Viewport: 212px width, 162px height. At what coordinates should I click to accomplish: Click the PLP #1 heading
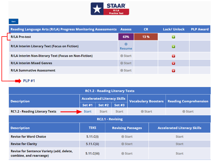point(29,81)
